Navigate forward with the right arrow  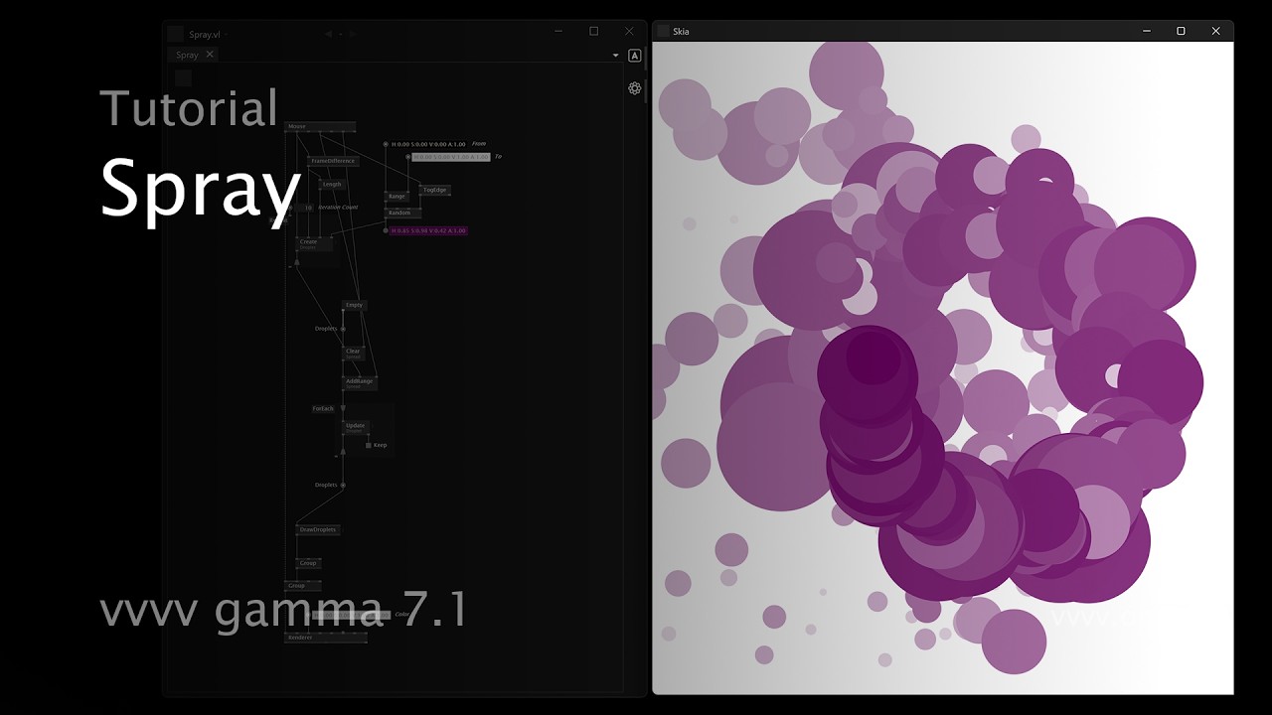coord(352,34)
